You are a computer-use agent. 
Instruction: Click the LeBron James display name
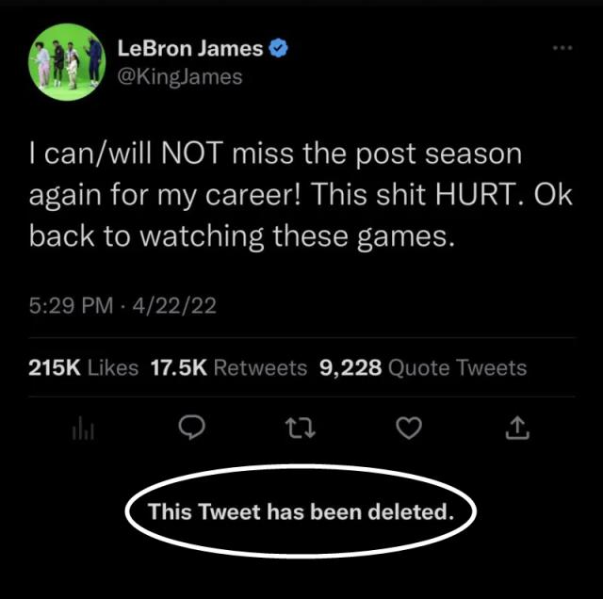point(189,49)
